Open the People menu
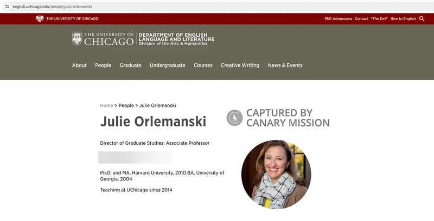The image size is (434, 221). [103, 65]
